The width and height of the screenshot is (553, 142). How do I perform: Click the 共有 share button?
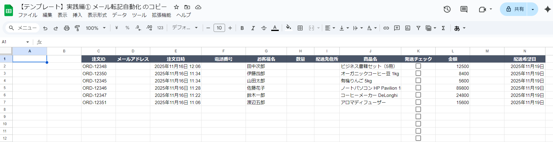[514, 9]
